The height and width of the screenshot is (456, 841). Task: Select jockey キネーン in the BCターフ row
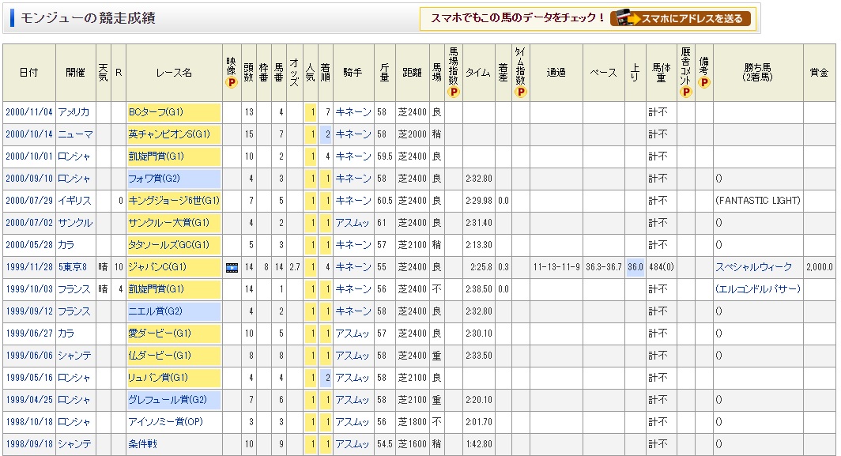353,112
